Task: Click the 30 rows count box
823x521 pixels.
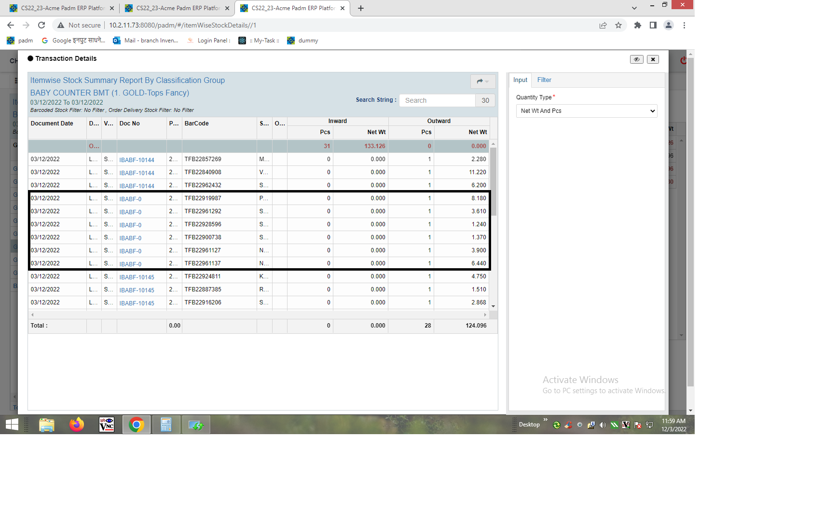Action: tap(485, 100)
